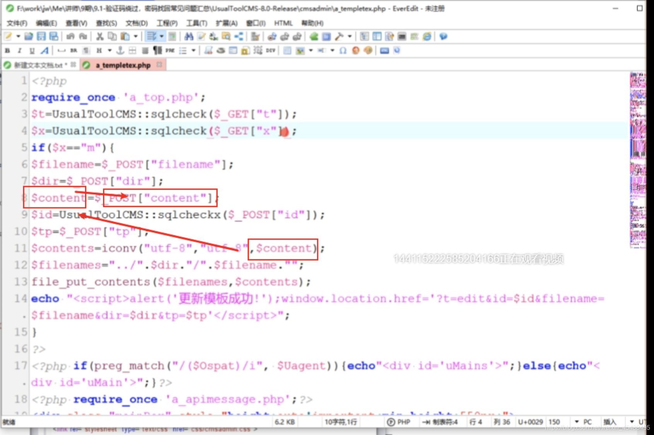Click the 行 4 line indicator
This screenshot has width=654, height=435.
(x=475, y=422)
